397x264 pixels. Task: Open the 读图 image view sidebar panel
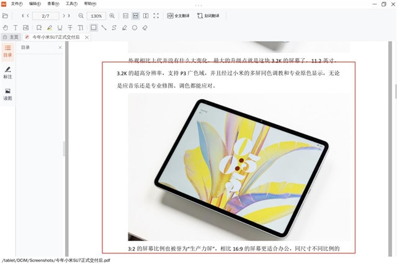(x=7, y=95)
